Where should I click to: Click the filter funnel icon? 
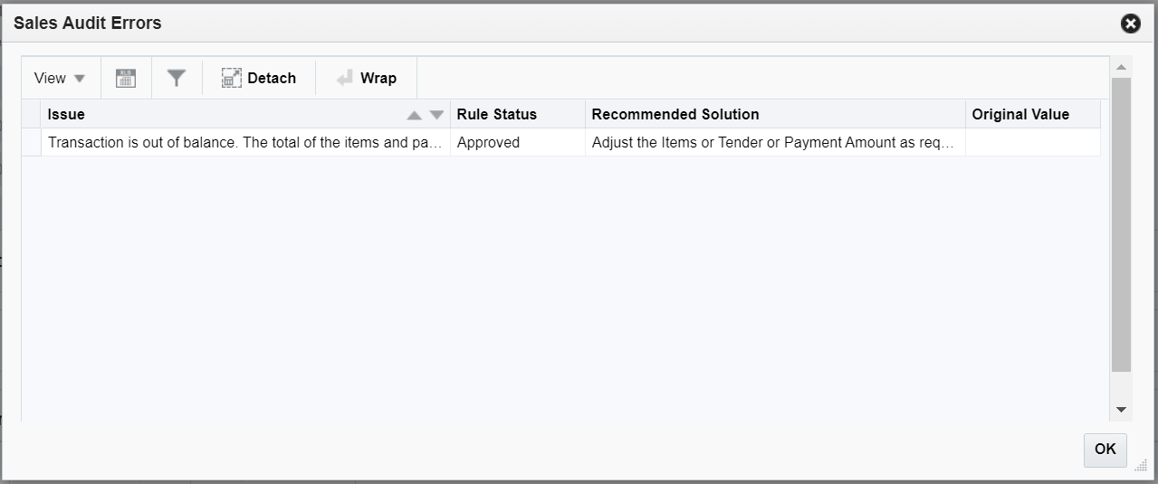pyautogui.click(x=177, y=78)
